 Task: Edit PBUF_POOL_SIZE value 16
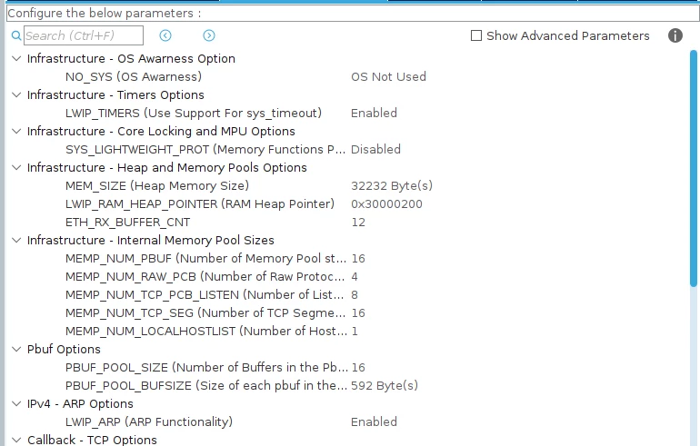[x=358, y=368]
